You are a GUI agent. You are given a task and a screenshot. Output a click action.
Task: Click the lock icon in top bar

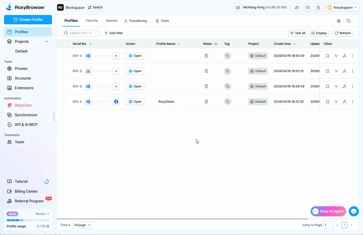click(318, 7)
